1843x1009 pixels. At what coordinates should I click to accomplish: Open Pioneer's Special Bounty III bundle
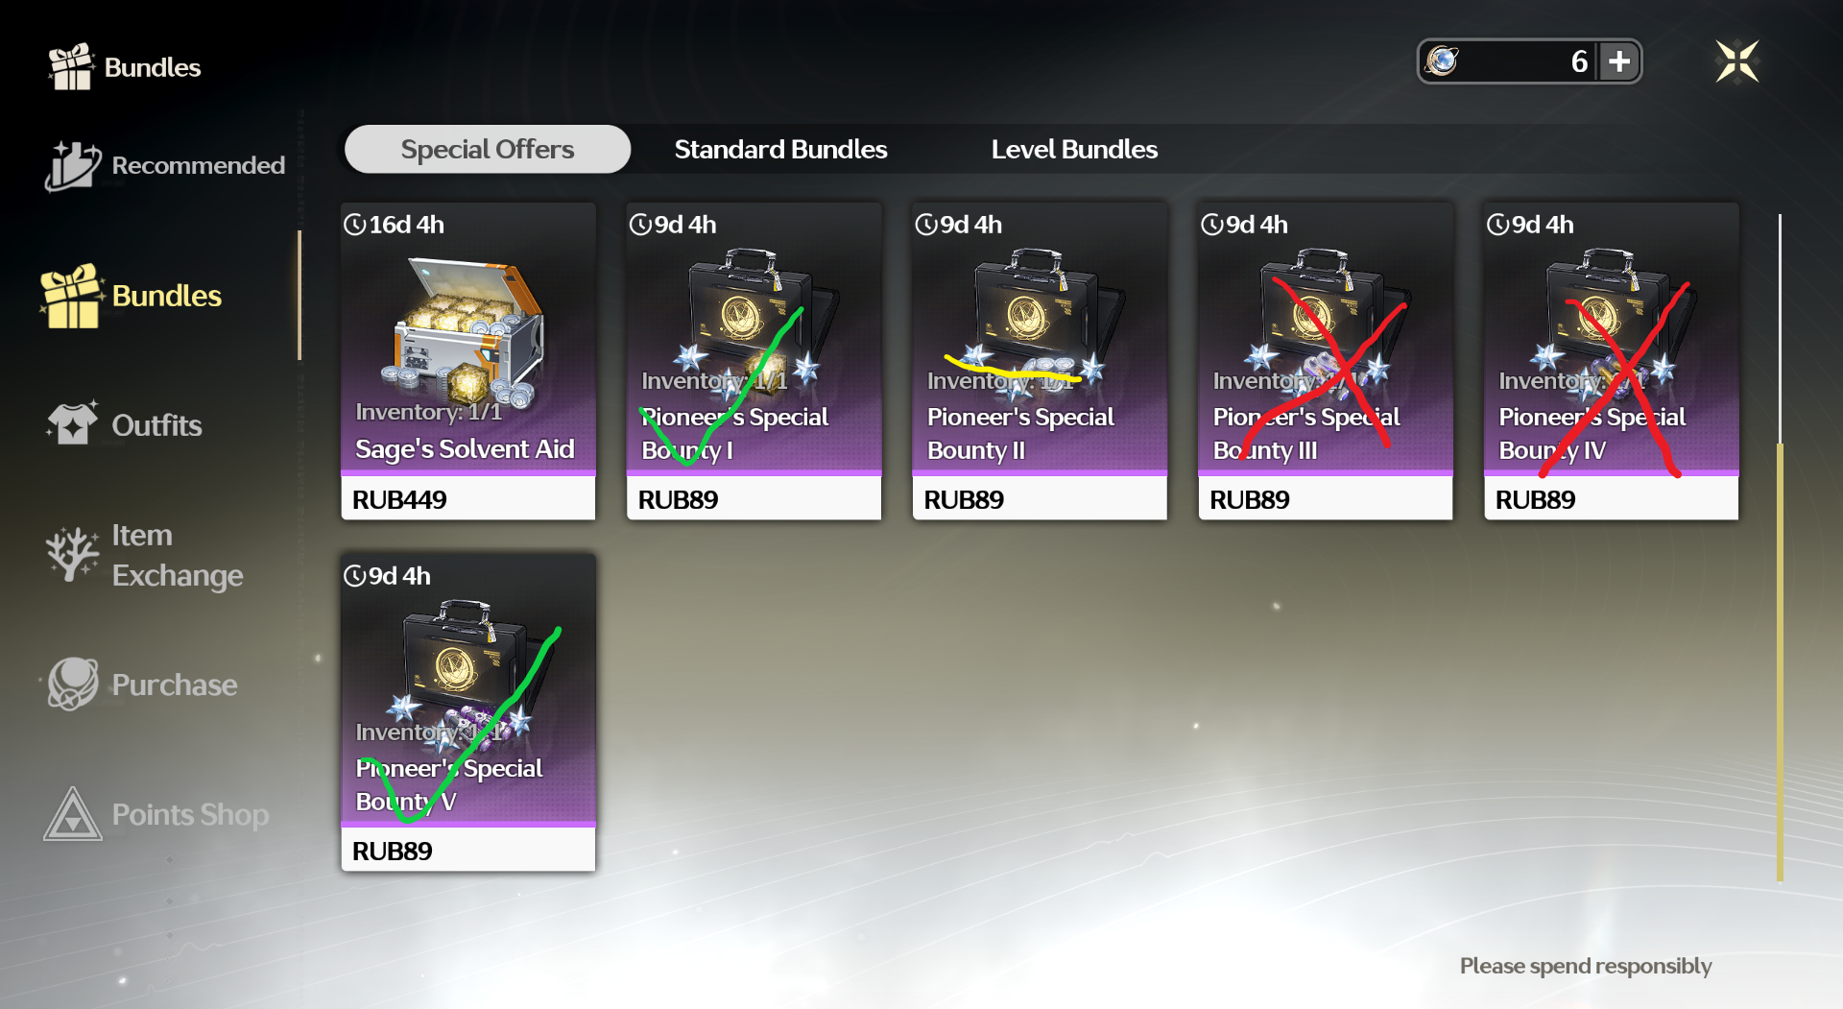(x=1326, y=361)
